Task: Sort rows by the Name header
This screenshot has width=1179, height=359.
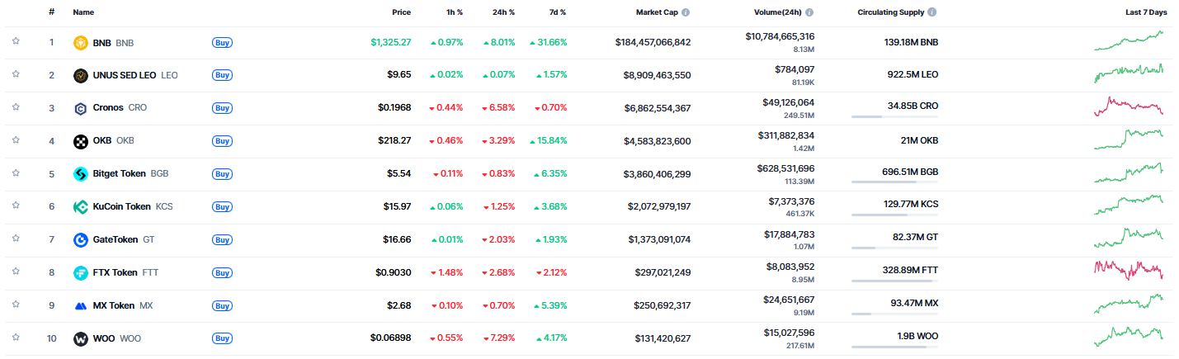Action: pos(83,12)
